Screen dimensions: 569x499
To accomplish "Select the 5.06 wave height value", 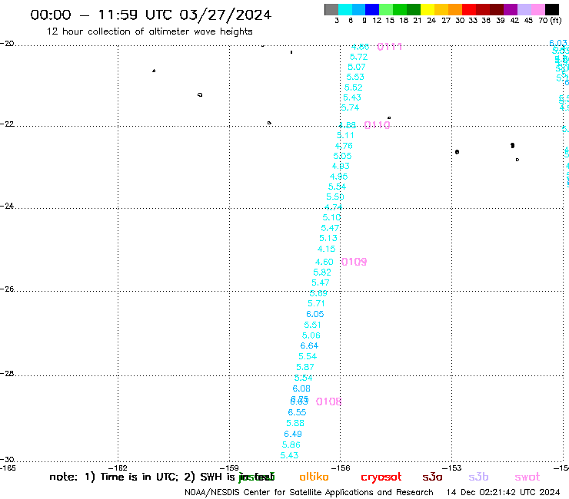I will point(311,335).
